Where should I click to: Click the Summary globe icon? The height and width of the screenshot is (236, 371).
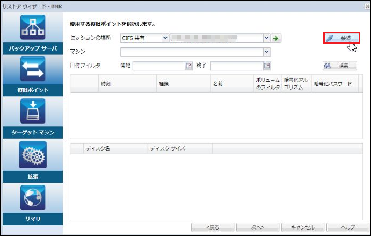click(x=33, y=198)
